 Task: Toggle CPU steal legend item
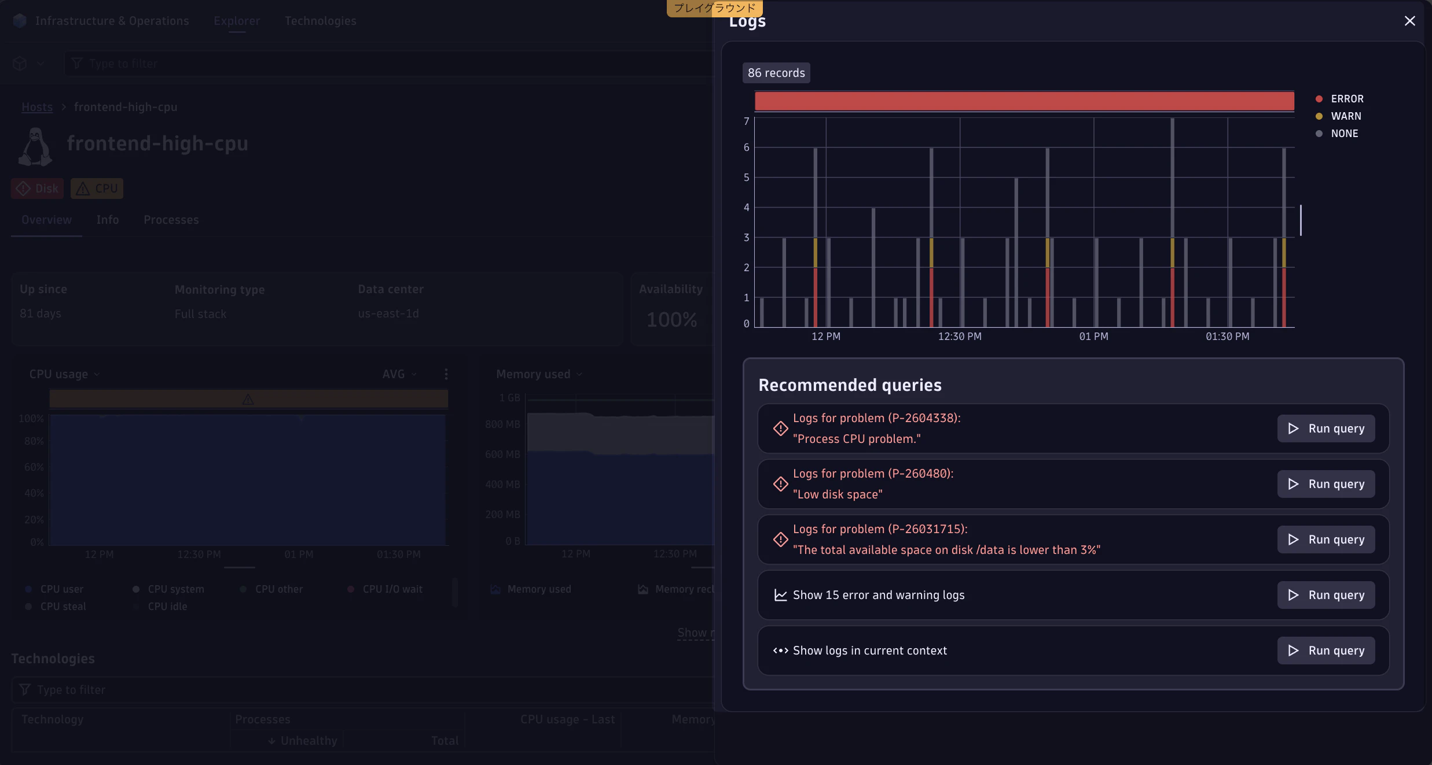tap(56, 607)
